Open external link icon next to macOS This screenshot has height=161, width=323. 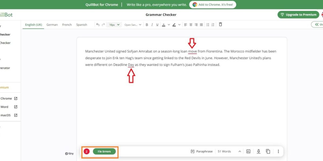[16, 115]
